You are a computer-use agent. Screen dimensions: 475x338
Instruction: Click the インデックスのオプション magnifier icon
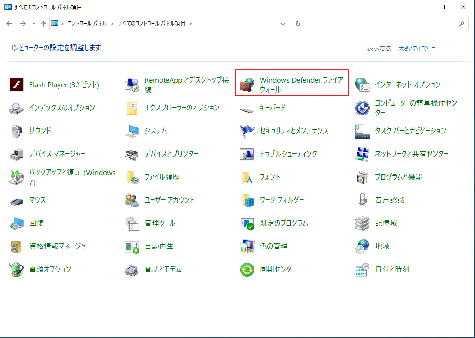click(x=16, y=108)
